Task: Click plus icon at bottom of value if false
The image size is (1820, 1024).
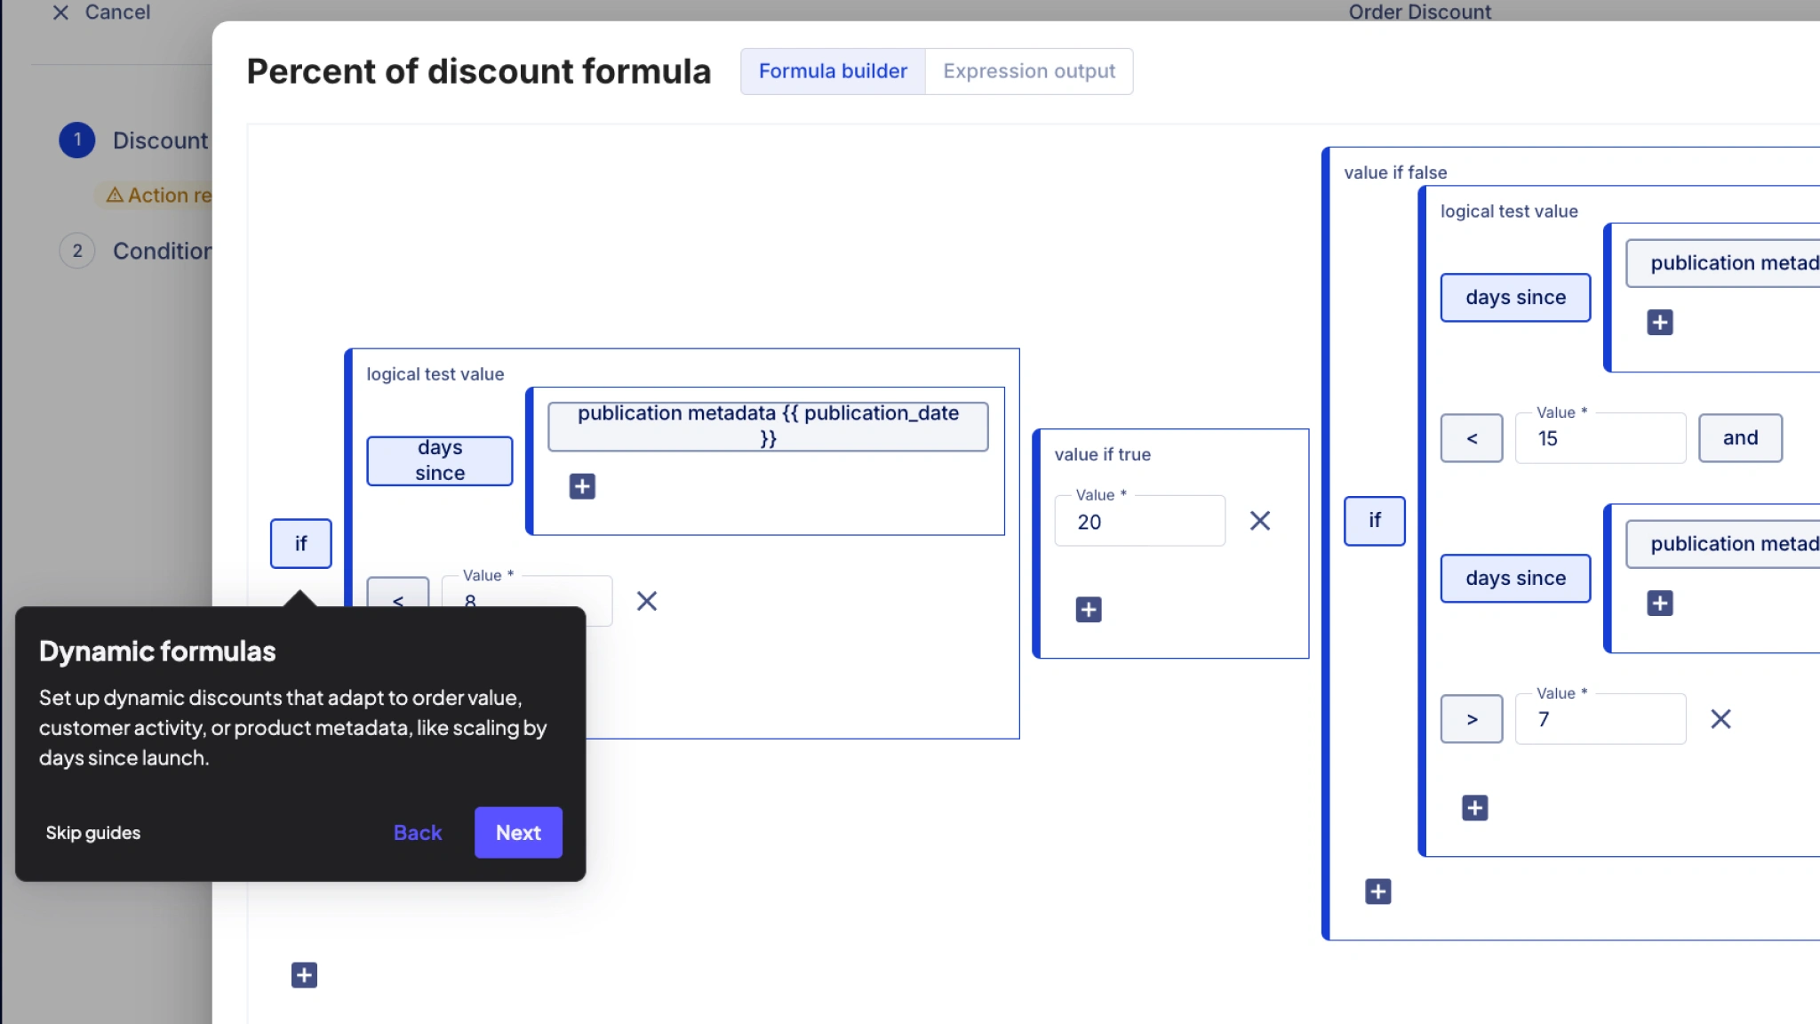Action: pos(1377,892)
